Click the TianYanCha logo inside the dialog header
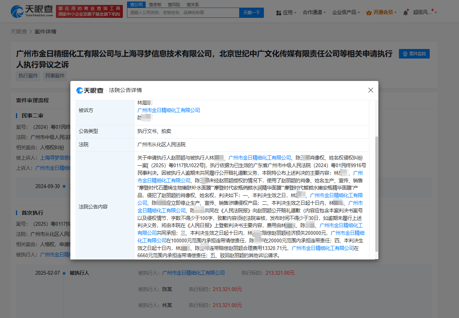Screen dimensions: 459x318 pos(90,90)
